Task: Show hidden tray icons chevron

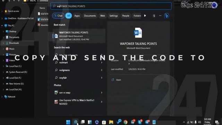Action: pos(184,122)
